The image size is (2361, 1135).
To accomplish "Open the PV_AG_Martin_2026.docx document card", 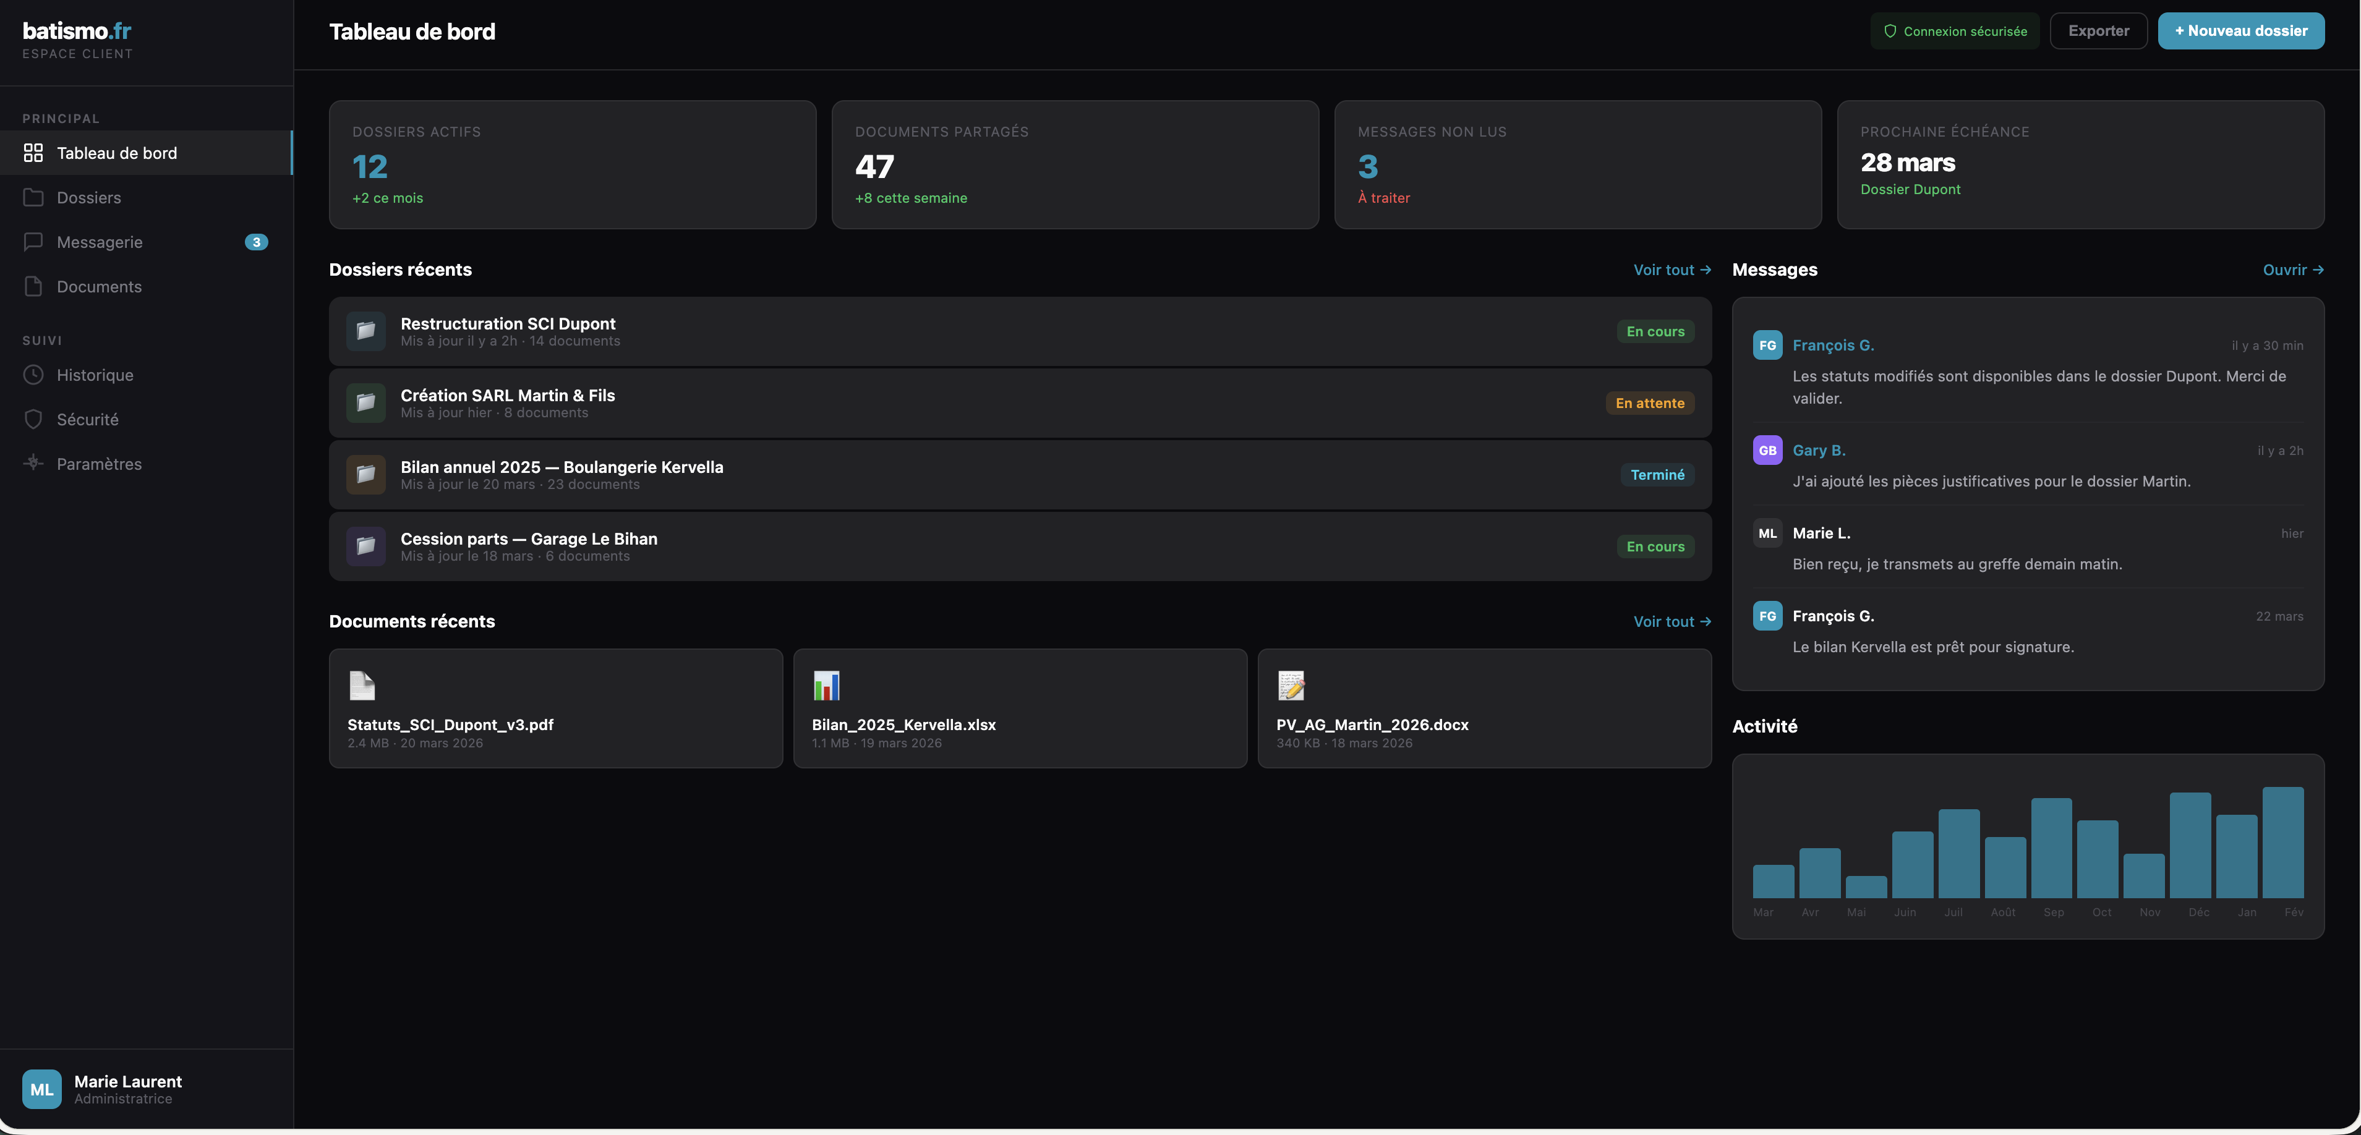I will (1483, 708).
